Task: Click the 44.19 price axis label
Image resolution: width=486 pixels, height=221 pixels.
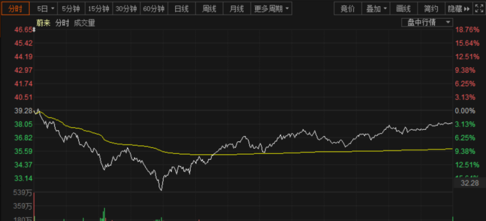Action: coord(23,57)
